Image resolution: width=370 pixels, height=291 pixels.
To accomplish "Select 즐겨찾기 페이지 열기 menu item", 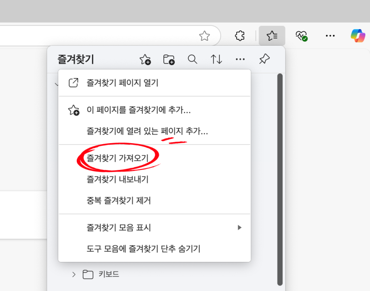I will 154,83.
